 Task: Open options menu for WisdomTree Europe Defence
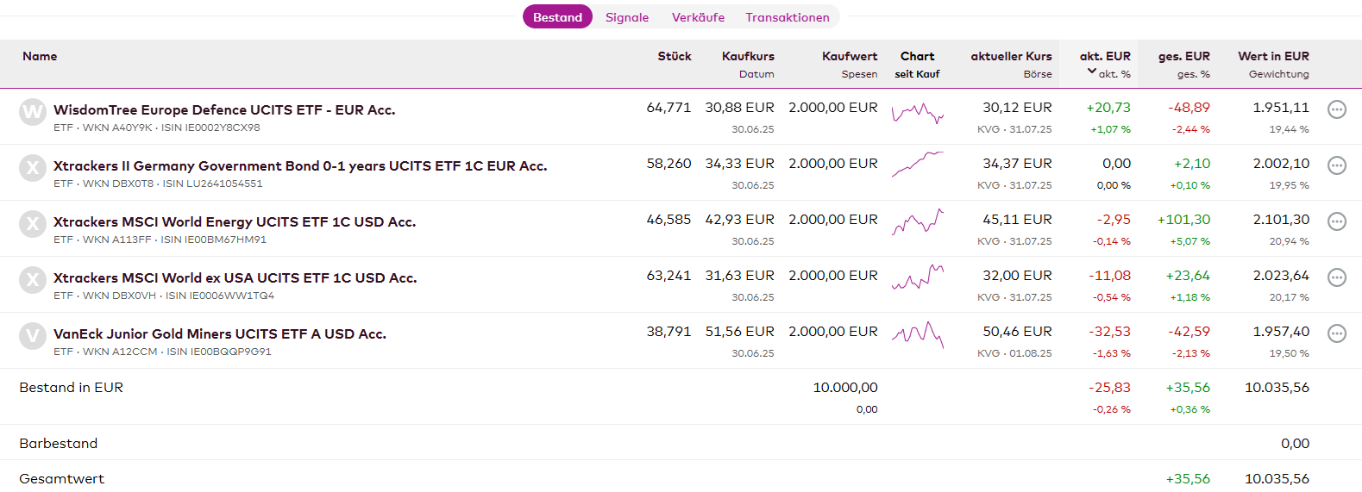pyautogui.click(x=1336, y=109)
